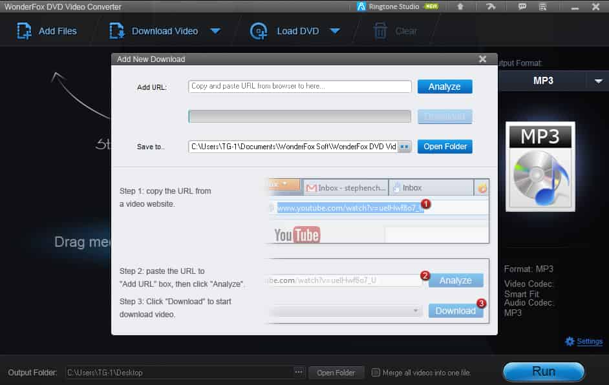Close the Add New Download dialog
This screenshot has height=385, width=609.
(x=482, y=59)
